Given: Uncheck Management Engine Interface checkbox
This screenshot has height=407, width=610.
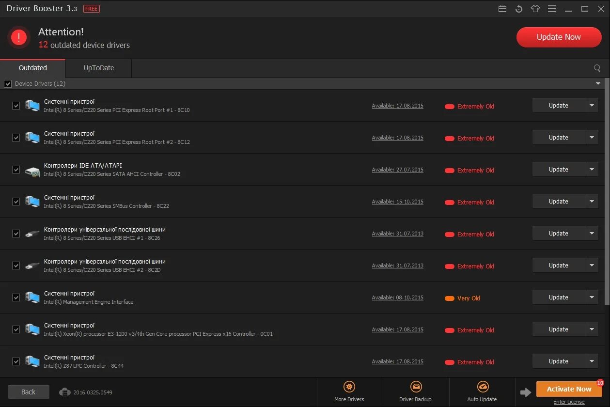Looking at the screenshot, I should click(16, 297).
